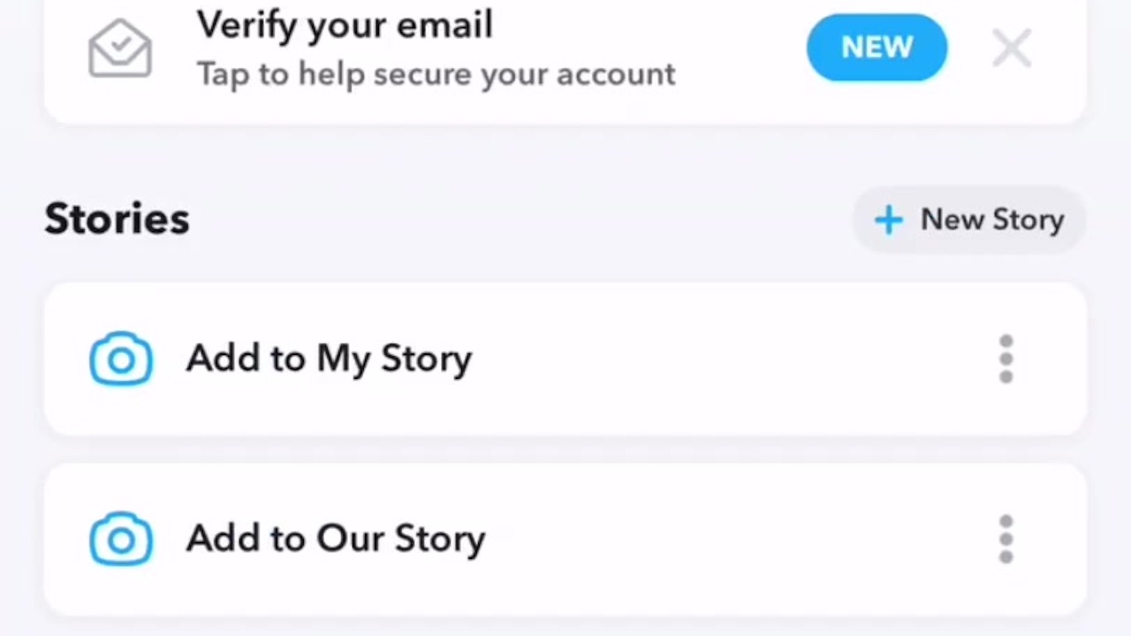Image resolution: width=1131 pixels, height=636 pixels.
Task: Create a New Story via its label
Action: pos(992,220)
